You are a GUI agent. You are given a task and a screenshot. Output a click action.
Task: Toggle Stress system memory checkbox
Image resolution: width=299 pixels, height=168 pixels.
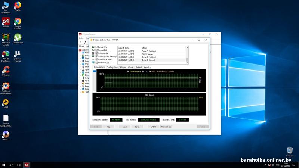[x=97, y=56]
